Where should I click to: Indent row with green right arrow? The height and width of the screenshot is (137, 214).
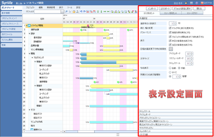point(105,12)
